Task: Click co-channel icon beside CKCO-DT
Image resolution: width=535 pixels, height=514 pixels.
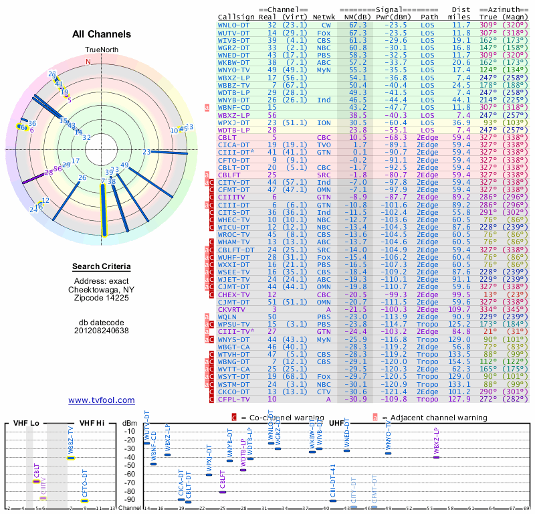Action: (211, 392)
